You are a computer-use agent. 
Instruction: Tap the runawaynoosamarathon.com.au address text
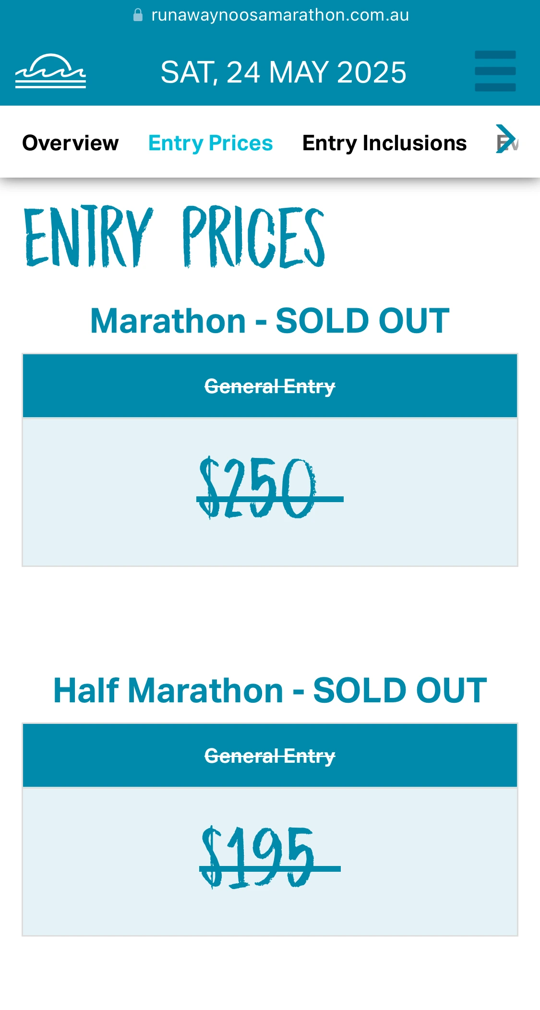pos(280,15)
